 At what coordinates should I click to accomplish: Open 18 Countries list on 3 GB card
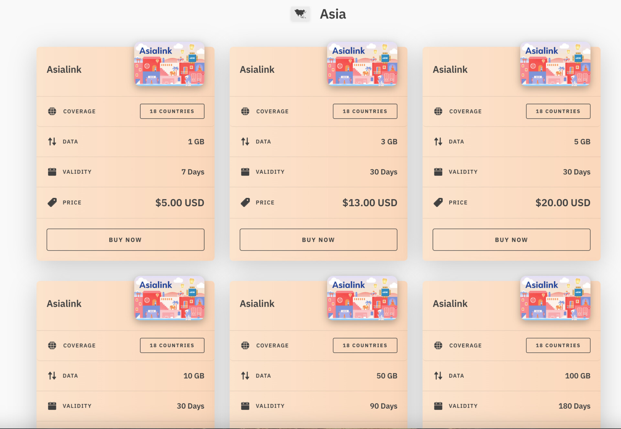(x=365, y=111)
